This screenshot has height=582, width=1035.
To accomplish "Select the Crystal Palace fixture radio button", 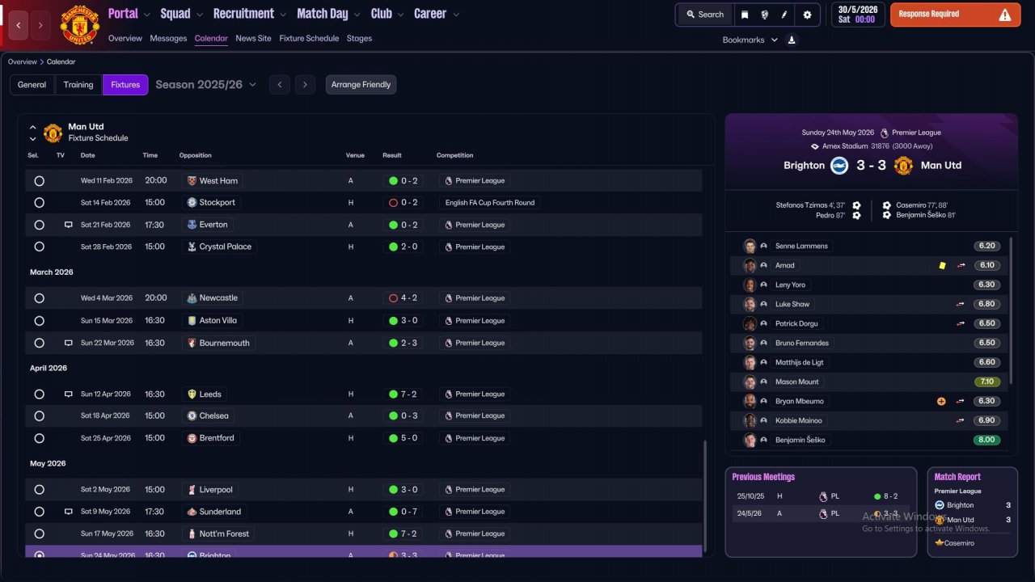I will coord(39,247).
